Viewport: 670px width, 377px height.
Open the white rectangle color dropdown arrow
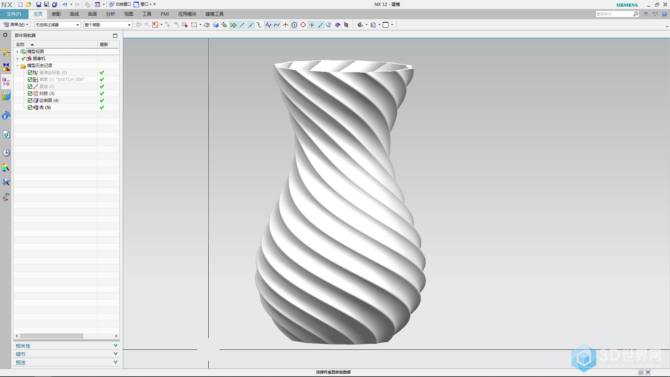click(392, 25)
